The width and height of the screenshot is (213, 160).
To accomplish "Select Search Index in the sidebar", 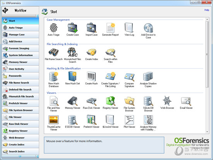I will click(x=21, y=151).
